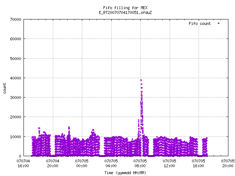
Task: Click the y-axis label 30000
Action: (x=15, y=98)
